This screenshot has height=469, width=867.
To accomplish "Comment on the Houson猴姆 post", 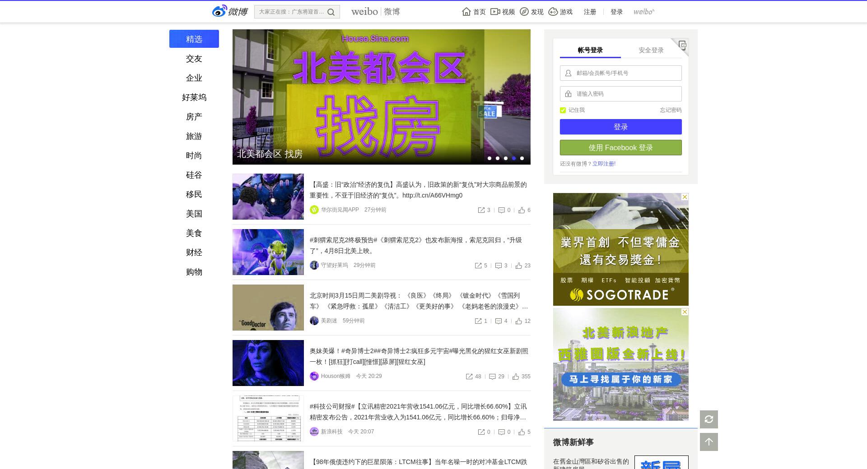I will coord(492,377).
